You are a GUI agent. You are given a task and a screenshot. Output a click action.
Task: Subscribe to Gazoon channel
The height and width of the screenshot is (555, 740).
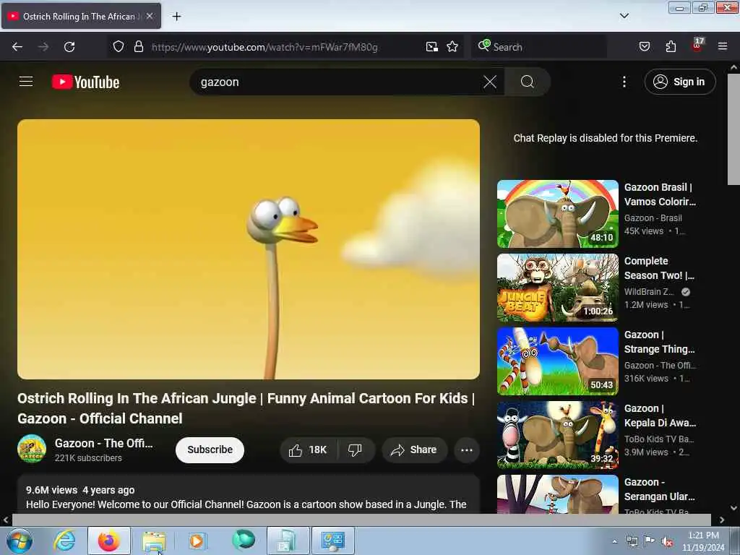point(210,449)
